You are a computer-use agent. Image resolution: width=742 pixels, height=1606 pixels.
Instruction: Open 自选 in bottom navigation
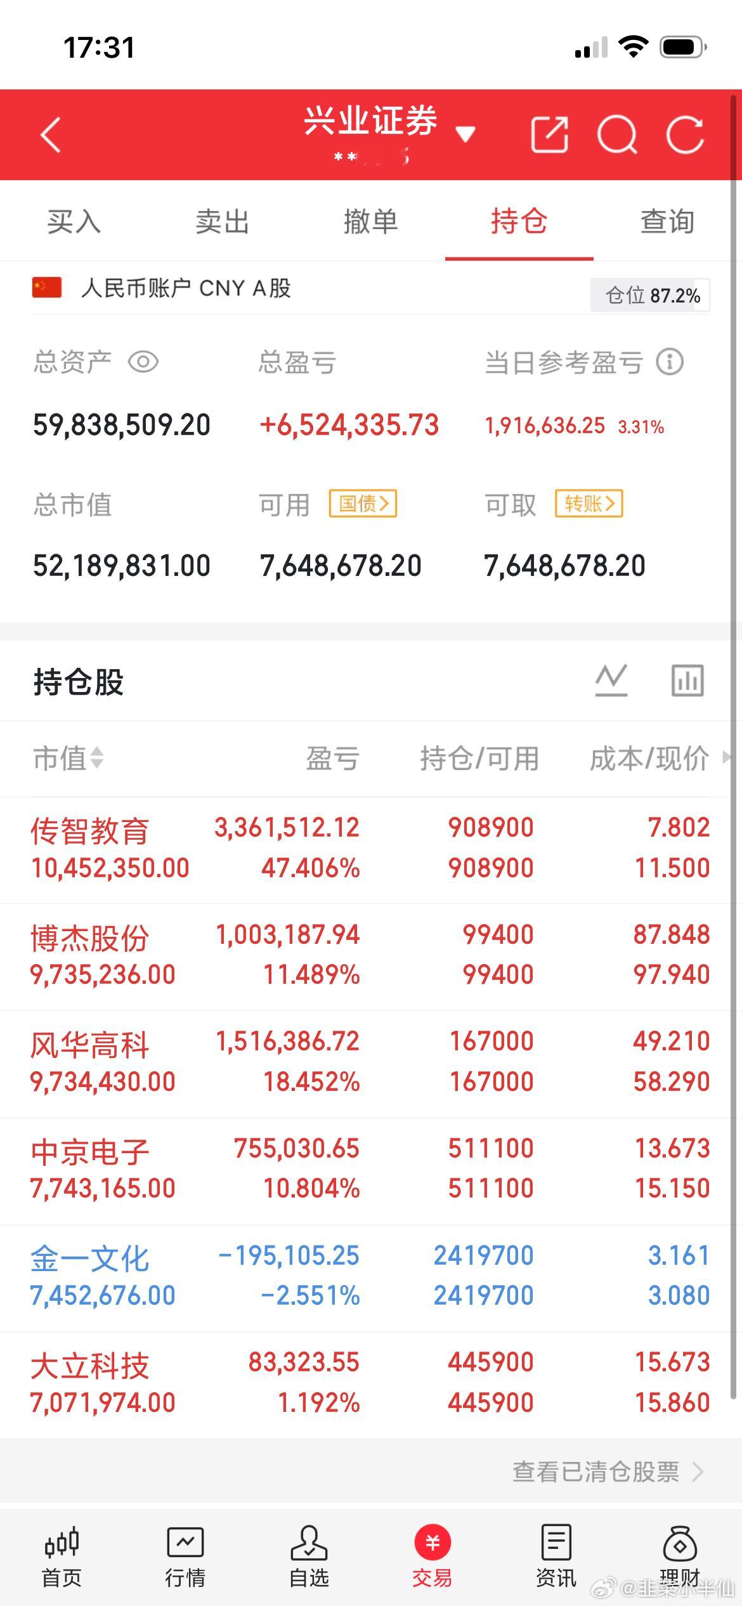[309, 1557]
